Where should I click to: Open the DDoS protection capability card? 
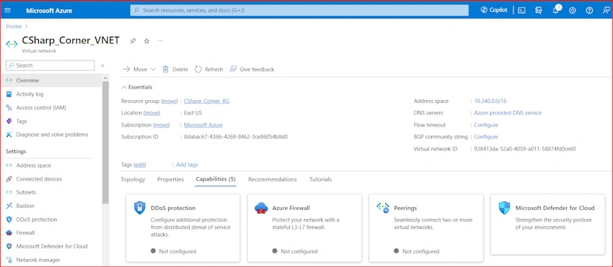(182, 228)
